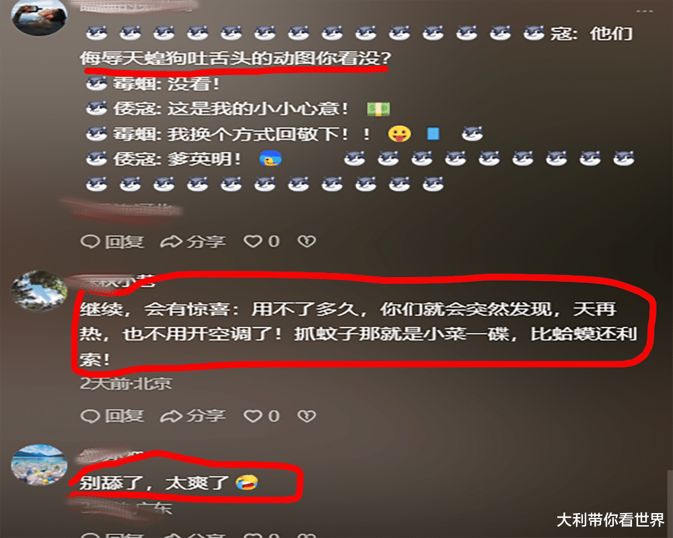Like the Beijing comment with the heart icon
673x538 pixels.
click(x=253, y=416)
